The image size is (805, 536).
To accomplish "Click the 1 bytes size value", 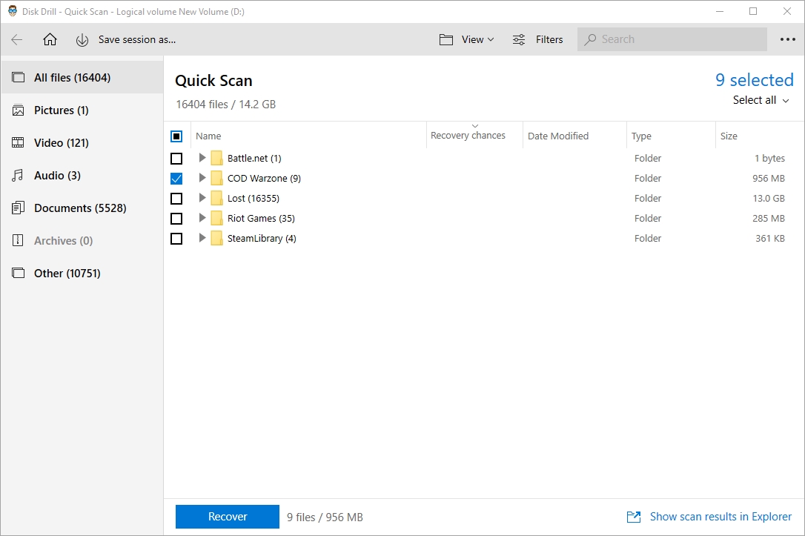I will (x=769, y=158).
